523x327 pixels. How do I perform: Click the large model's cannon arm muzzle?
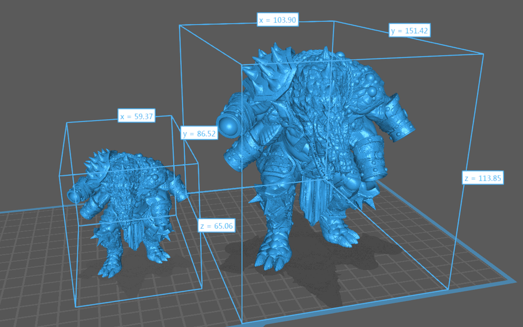click(x=228, y=124)
